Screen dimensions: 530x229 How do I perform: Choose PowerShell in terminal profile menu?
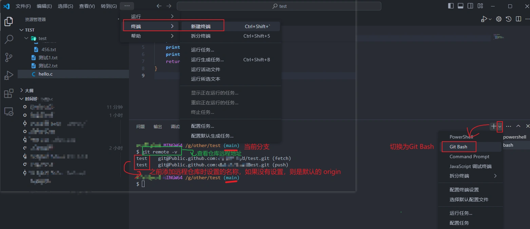tap(471, 137)
